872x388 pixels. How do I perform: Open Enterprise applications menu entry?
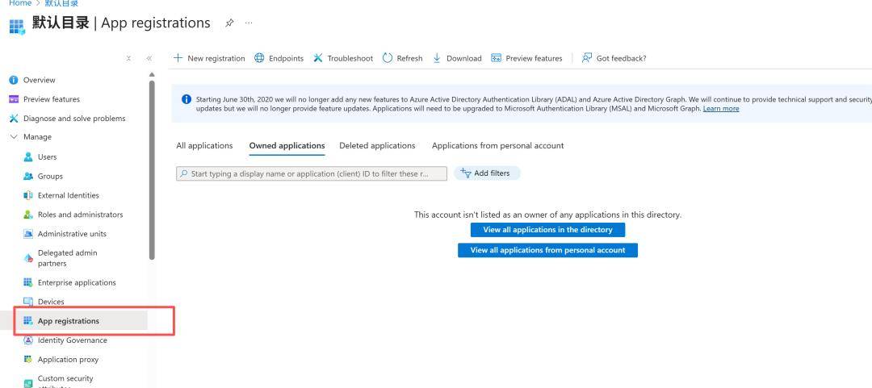point(77,282)
